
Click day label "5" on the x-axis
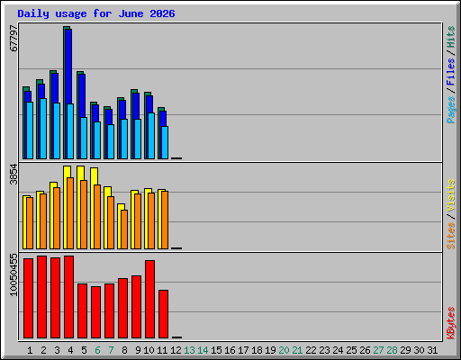point(84,350)
